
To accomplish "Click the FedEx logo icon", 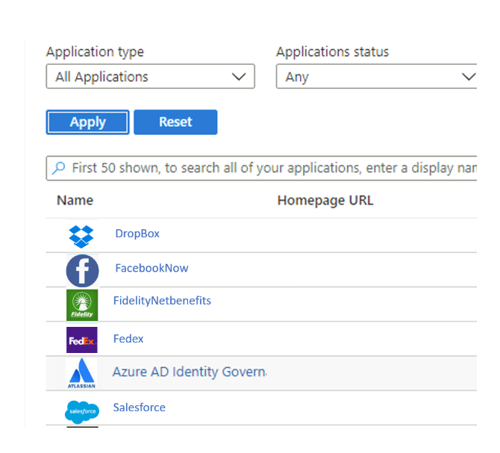I will point(82,340).
